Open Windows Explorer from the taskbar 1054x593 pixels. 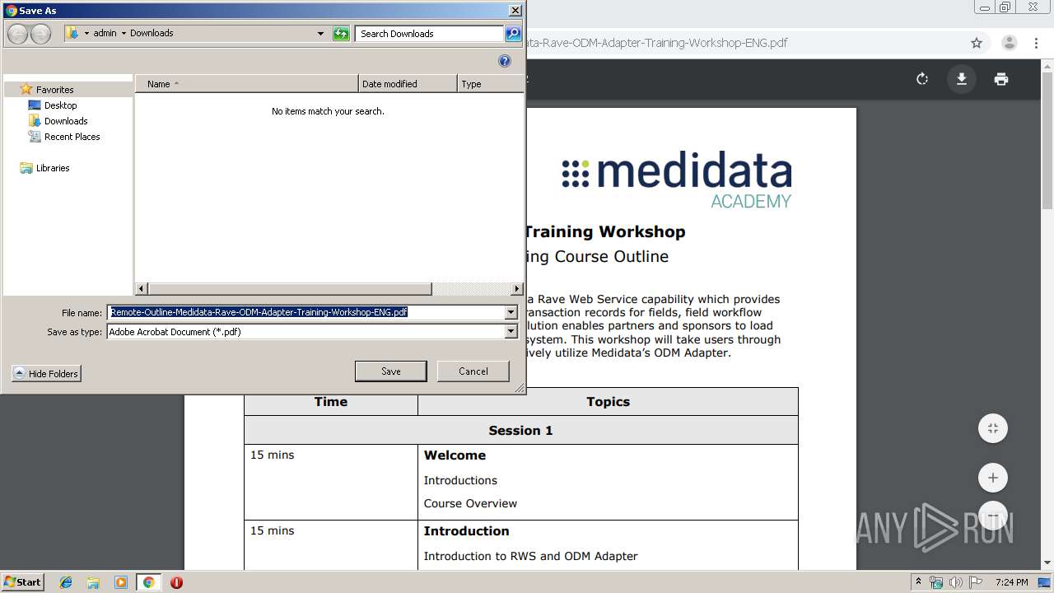coord(93,582)
